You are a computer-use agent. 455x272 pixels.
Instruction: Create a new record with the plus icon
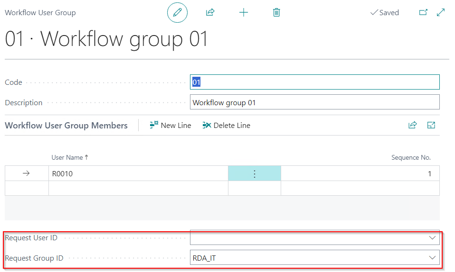click(x=244, y=12)
